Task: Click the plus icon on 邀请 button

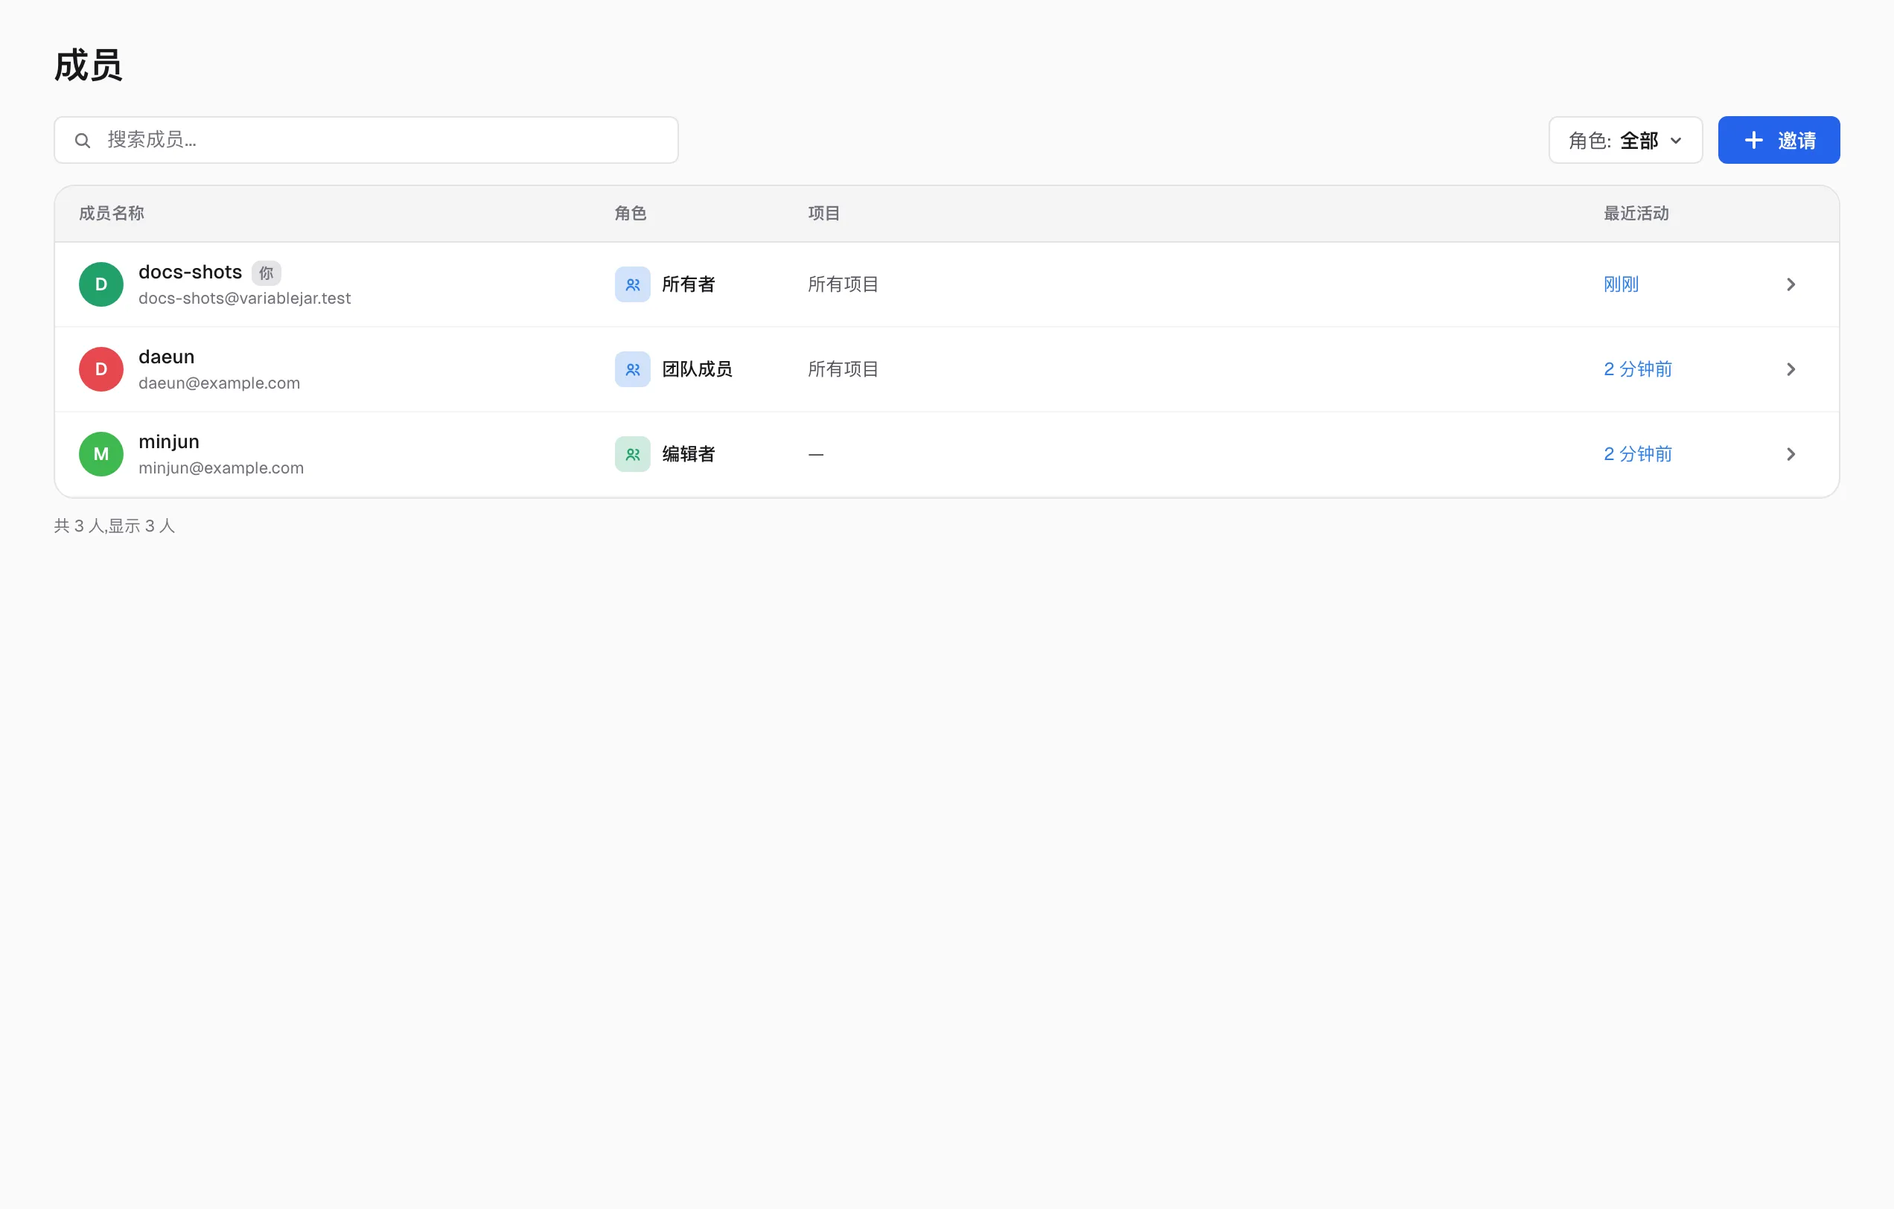Action: click(1753, 140)
